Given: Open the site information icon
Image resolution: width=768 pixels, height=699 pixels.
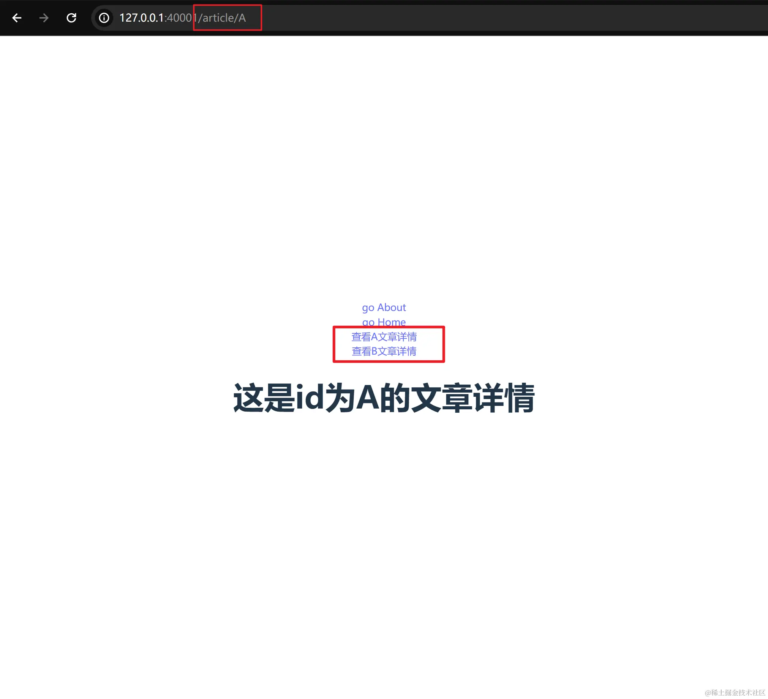Looking at the screenshot, I should click(x=104, y=18).
